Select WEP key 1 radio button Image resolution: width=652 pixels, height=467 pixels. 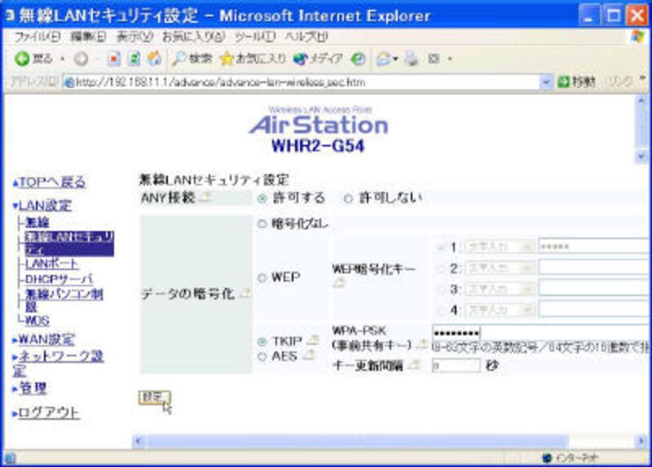[x=440, y=248]
